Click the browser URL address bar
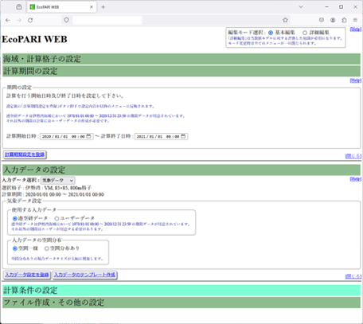The width and height of the screenshot is (363, 324). [x=175, y=20]
